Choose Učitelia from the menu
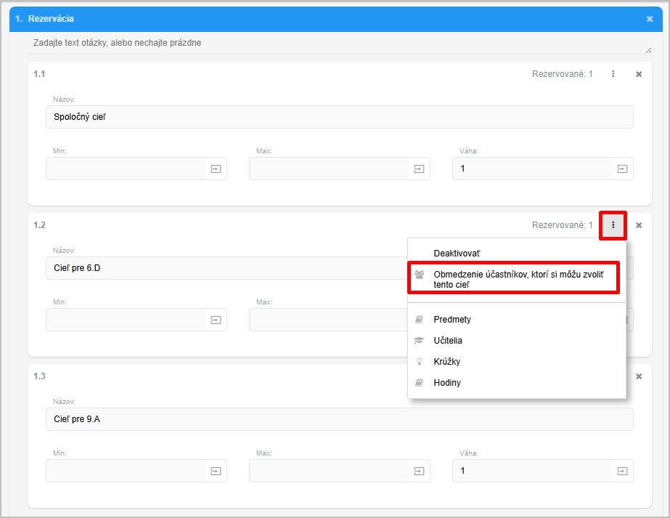Image resolution: width=670 pixels, height=518 pixels. click(448, 341)
